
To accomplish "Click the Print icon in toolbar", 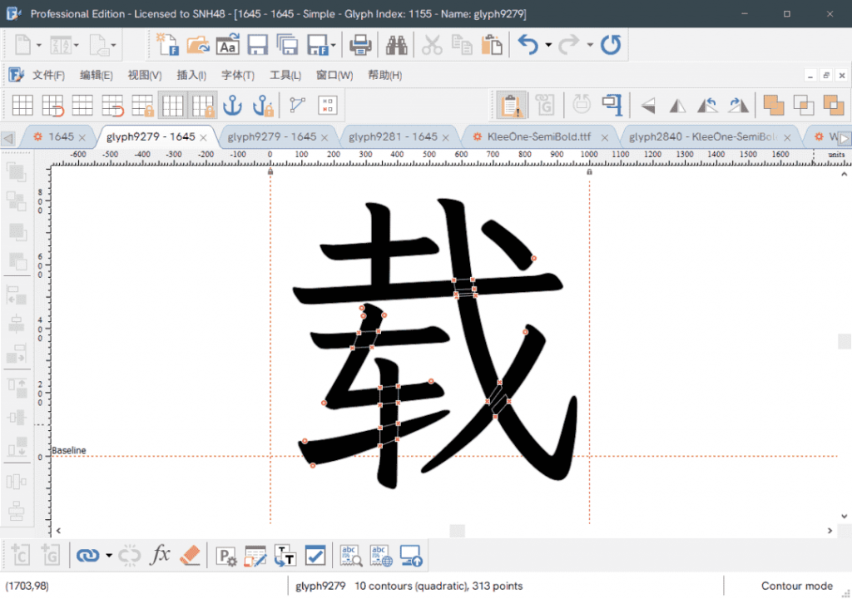I will click(359, 45).
